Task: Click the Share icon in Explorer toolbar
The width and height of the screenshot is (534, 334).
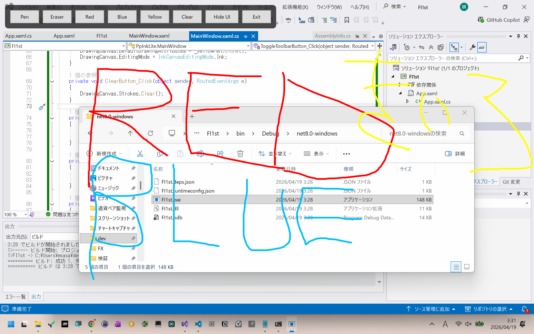Action: pos(220,154)
